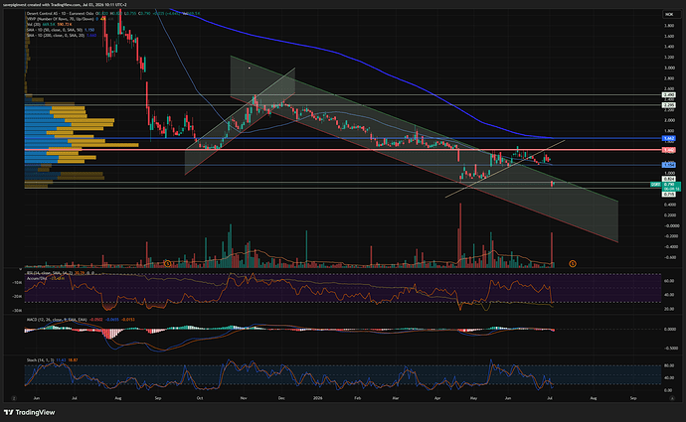Click the blue 1.662 price label tag
Viewport: 686px width, 422px height.
(x=669, y=138)
